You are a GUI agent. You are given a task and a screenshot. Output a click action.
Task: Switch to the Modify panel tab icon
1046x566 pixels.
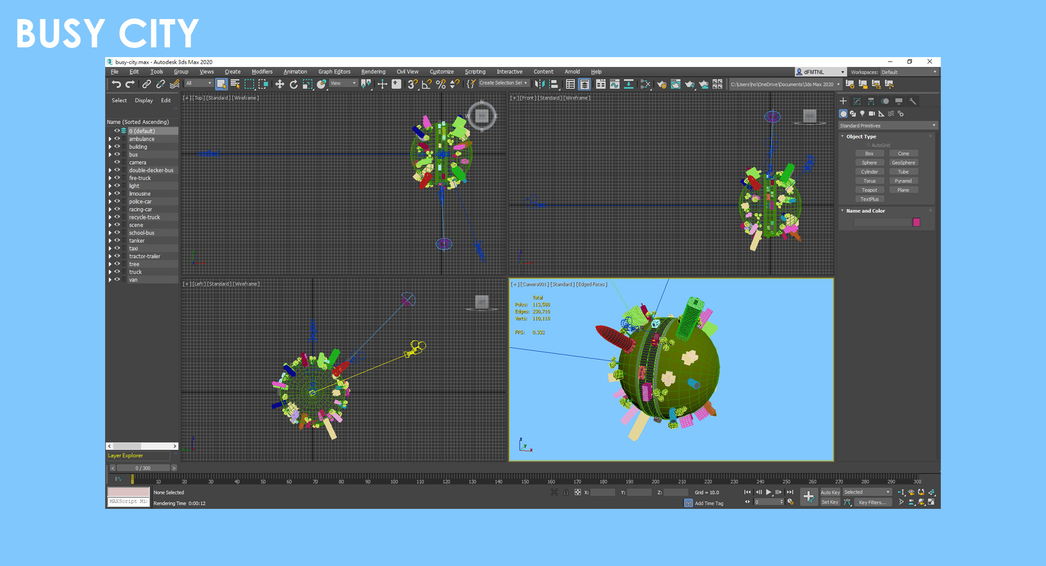[857, 101]
